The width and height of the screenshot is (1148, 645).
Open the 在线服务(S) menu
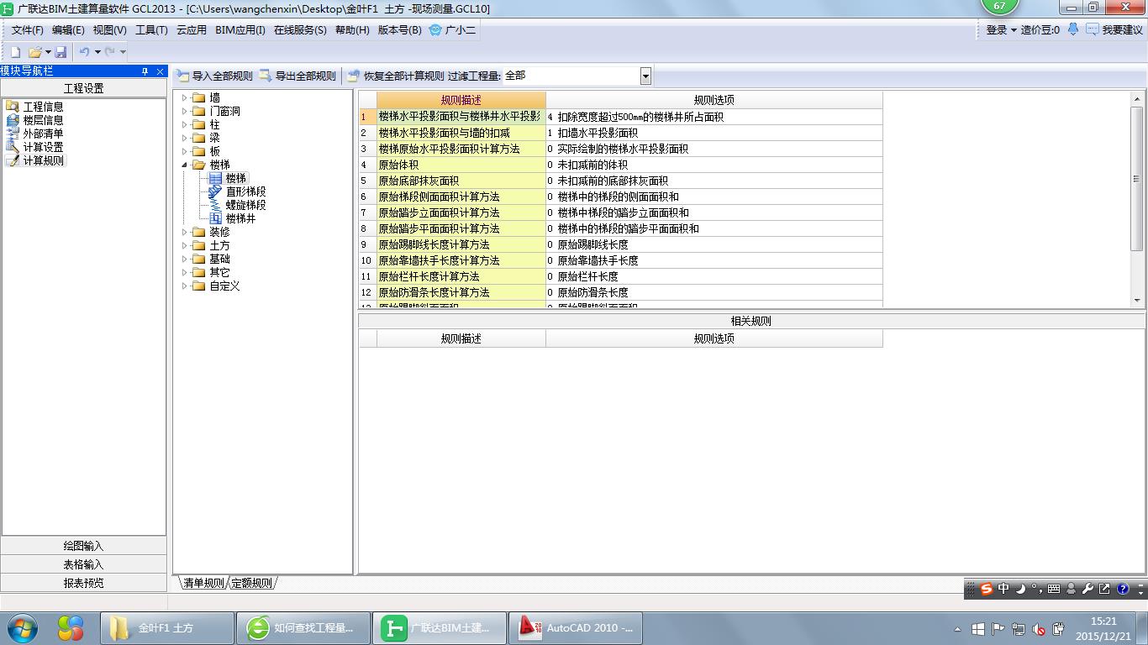click(300, 30)
